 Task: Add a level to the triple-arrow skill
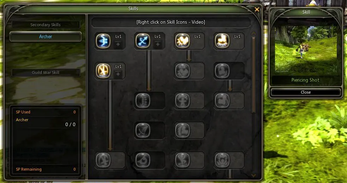pos(118,44)
